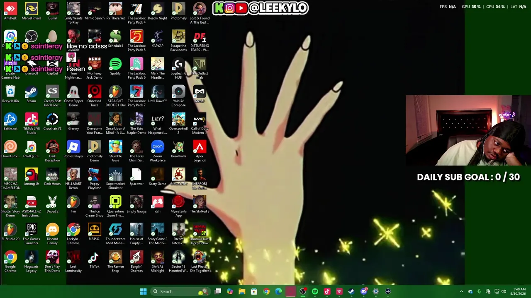Viewport: 531px width, 298px height.
Task: Select the Disturbing Fears desktop icon
Action: [200, 41]
